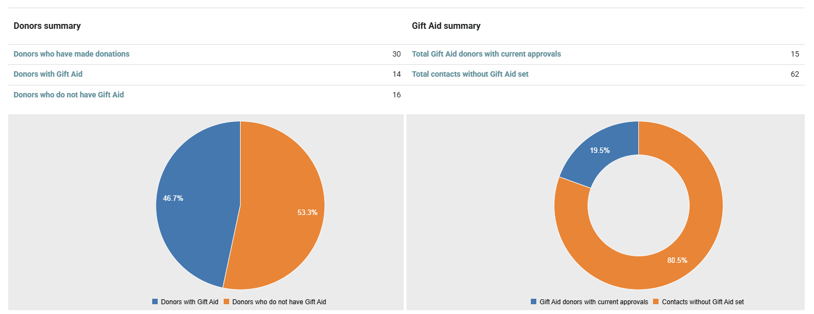Click orange 'Donors who do not have Gift Aid' legend swatch
Image resolution: width=814 pixels, height=314 pixels.
(x=226, y=301)
